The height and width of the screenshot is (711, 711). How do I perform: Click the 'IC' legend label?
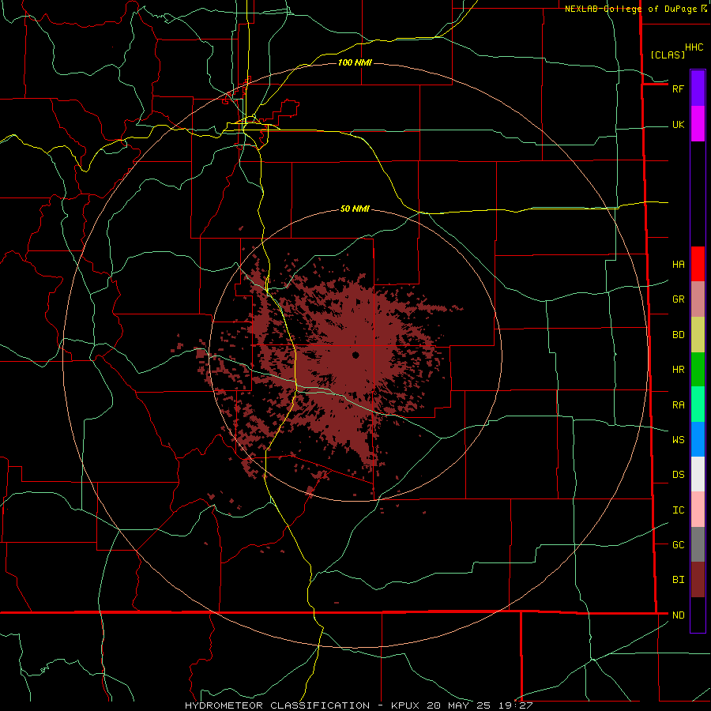coord(678,510)
